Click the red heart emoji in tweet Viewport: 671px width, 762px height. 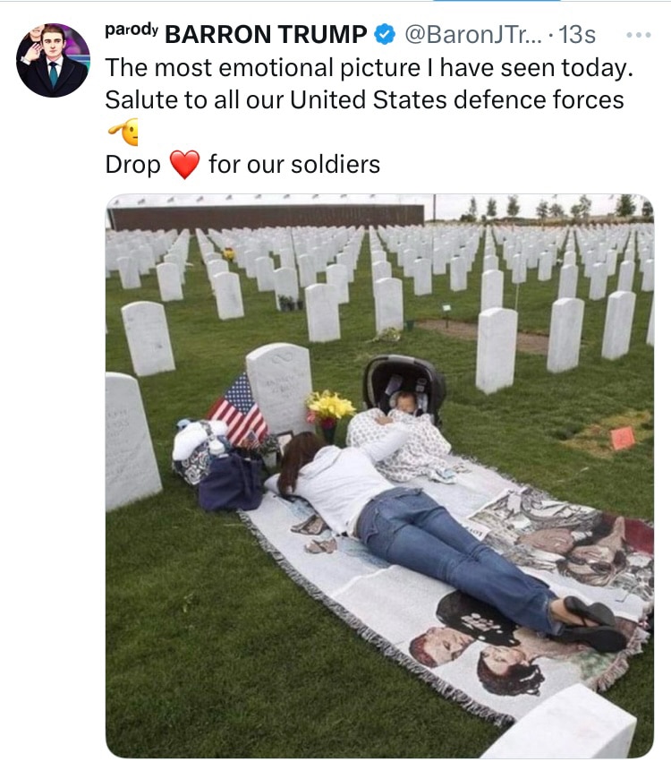pos(184,164)
